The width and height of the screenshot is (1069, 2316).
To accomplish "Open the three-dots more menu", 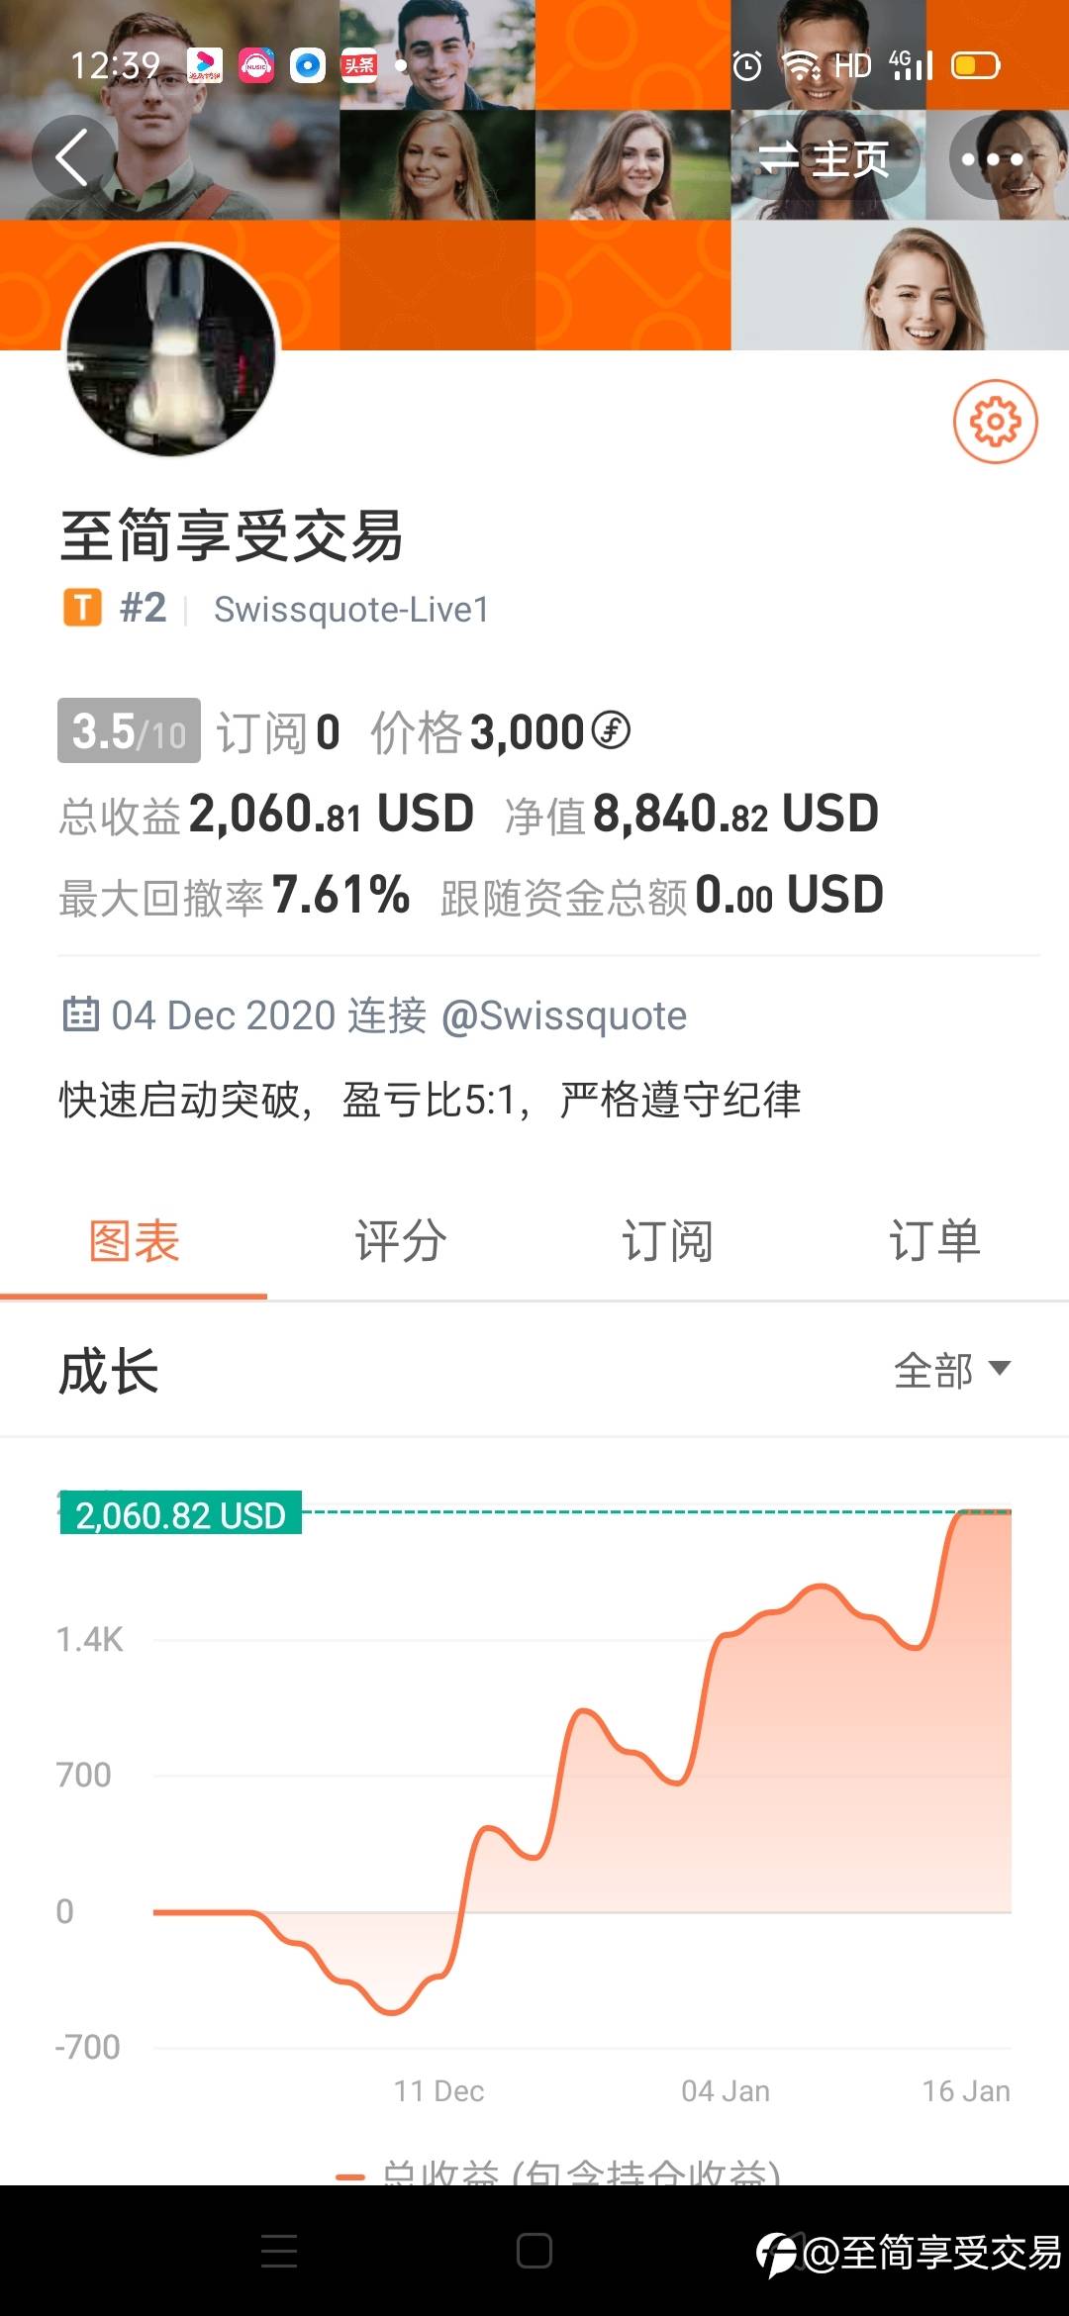I will [992, 158].
